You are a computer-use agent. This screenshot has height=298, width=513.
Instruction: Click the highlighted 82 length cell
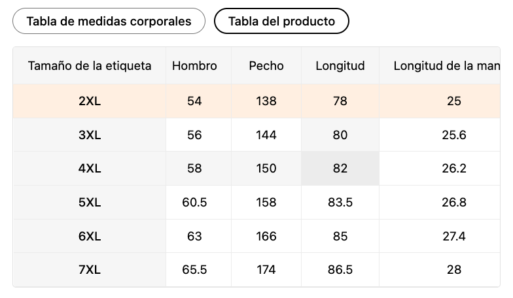coord(340,169)
